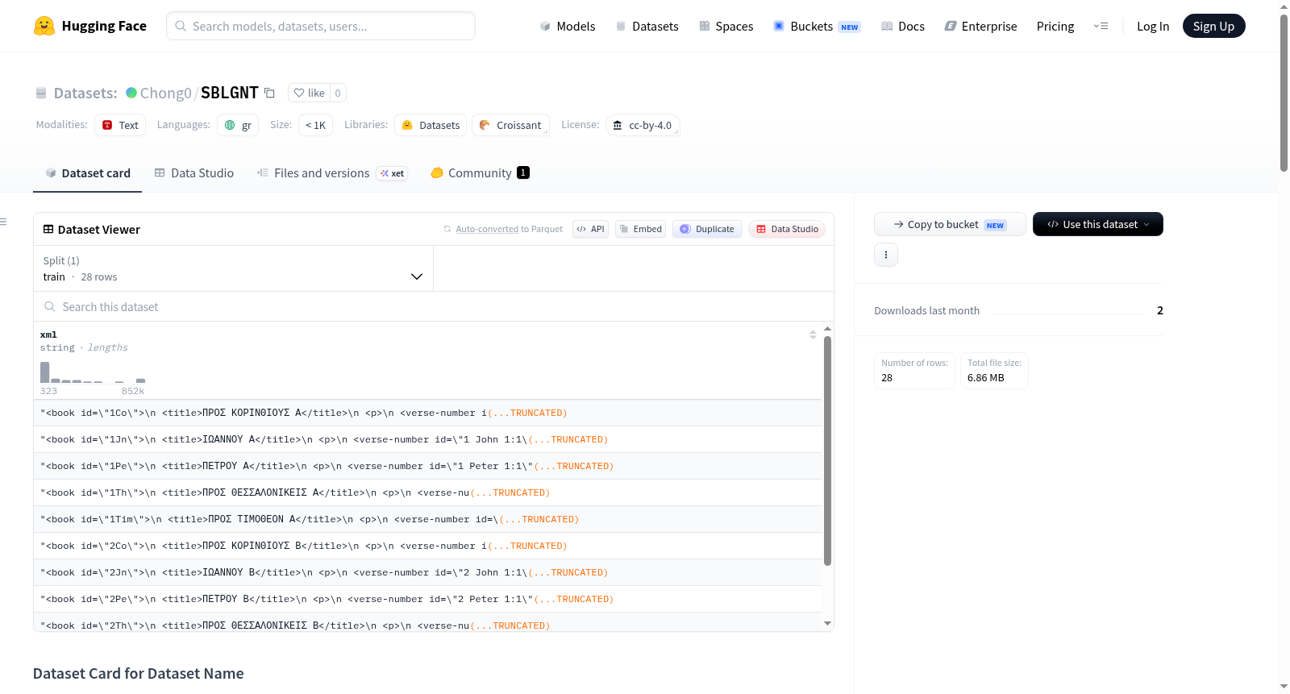The width and height of the screenshot is (1290, 694).
Task: Click the SBLGNT dataset name link
Action: click(230, 93)
